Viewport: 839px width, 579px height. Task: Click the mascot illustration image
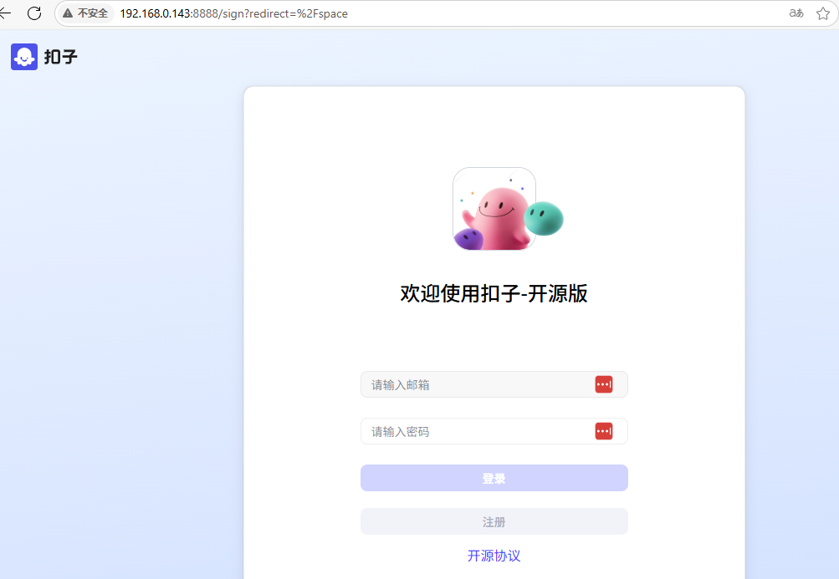point(508,209)
